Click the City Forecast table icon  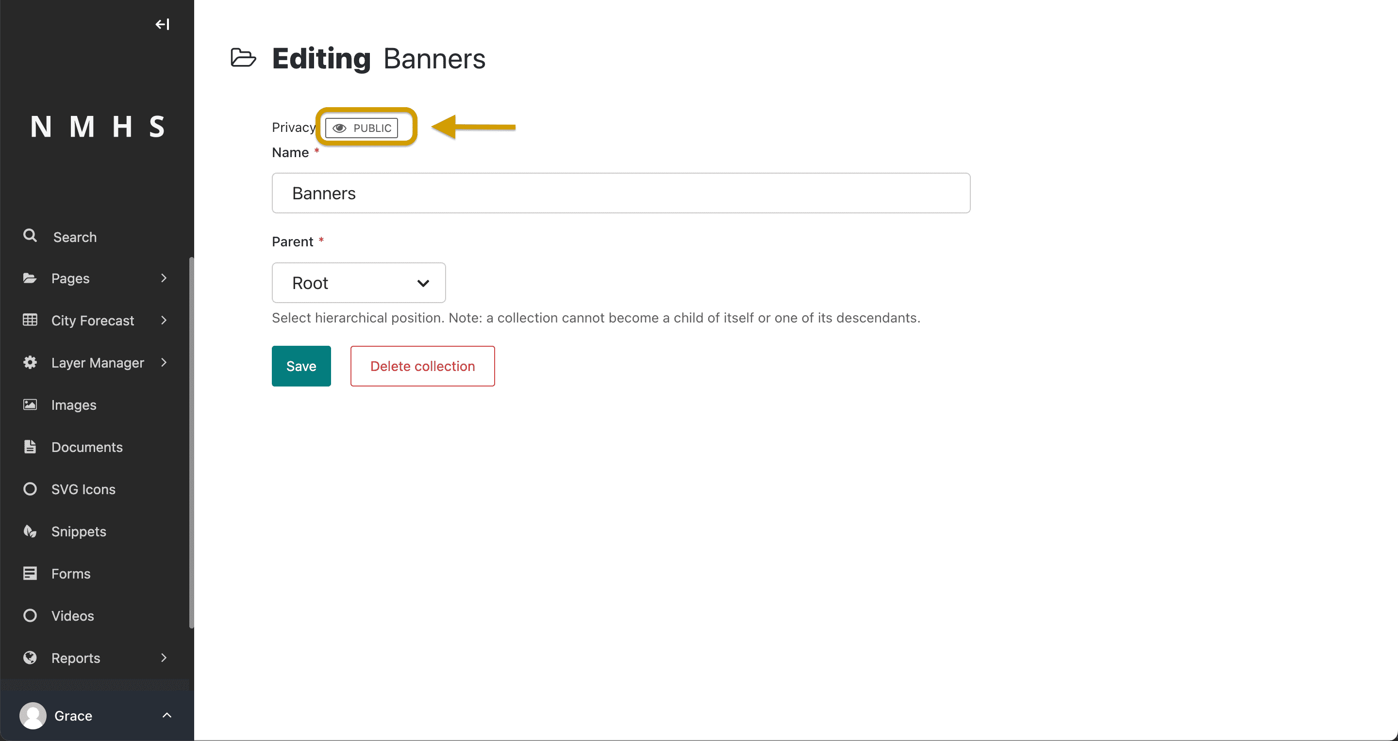(x=30, y=320)
